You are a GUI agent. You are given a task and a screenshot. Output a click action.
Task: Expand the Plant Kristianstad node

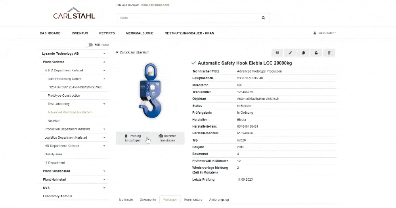click(104, 171)
